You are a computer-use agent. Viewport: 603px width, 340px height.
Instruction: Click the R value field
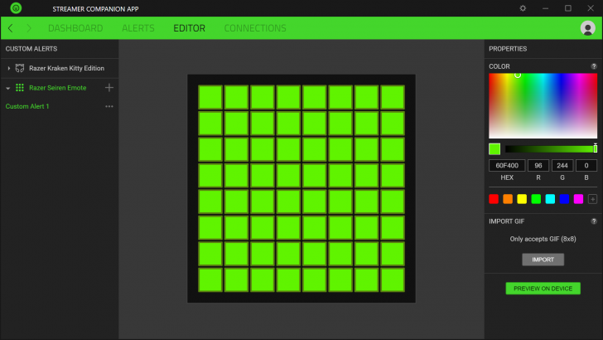click(538, 166)
